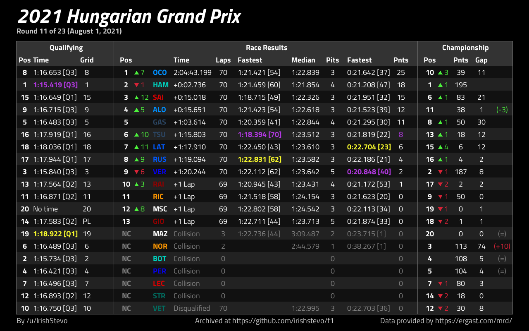Click driver code MAZ
This screenshot has height=331, width=529.
pos(160,234)
